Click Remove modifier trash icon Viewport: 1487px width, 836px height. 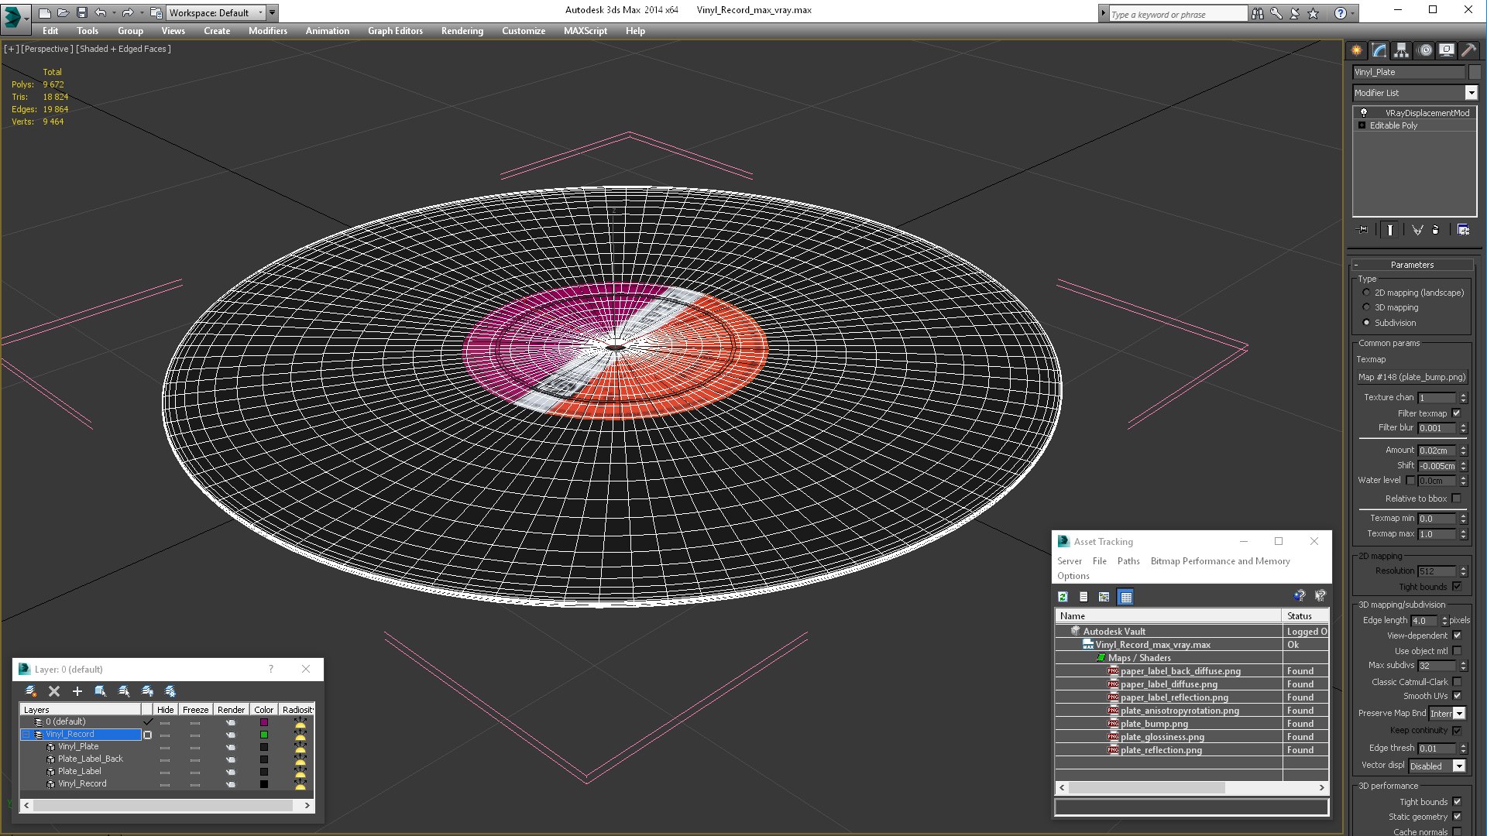click(x=1435, y=230)
